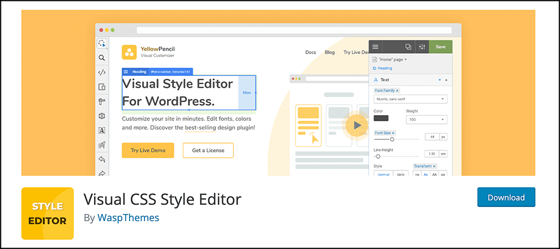Click the Text section letter A icon

tap(375, 80)
